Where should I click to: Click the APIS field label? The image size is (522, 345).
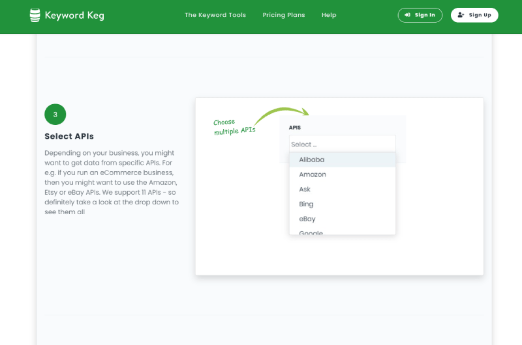tap(295, 128)
